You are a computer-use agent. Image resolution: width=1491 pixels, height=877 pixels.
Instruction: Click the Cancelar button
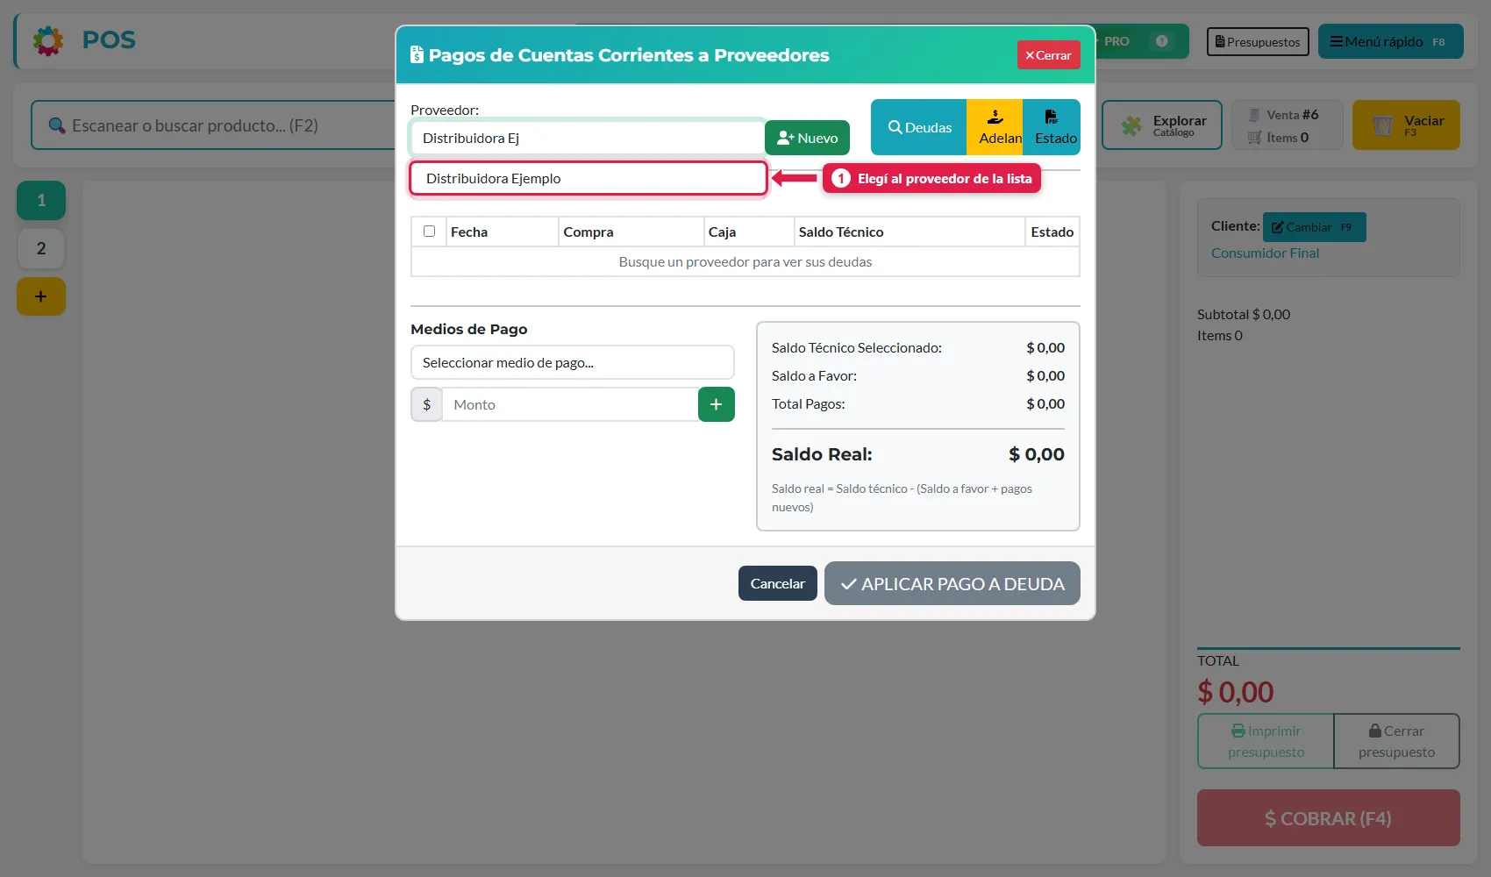(x=777, y=583)
